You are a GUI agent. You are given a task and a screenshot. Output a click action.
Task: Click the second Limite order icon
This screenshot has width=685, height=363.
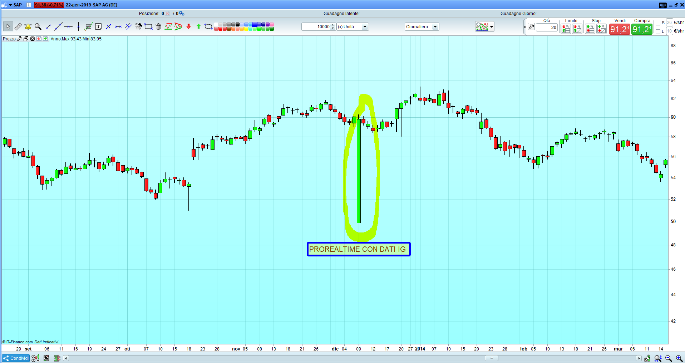577,29
